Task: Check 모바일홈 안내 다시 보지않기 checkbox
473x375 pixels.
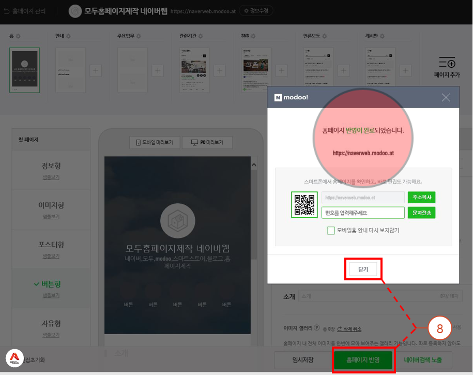Action: tap(331, 230)
